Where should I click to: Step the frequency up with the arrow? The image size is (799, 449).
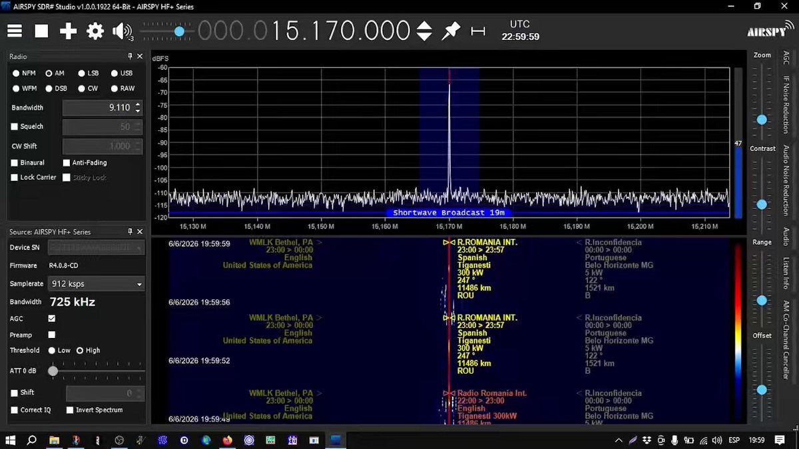coord(424,26)
